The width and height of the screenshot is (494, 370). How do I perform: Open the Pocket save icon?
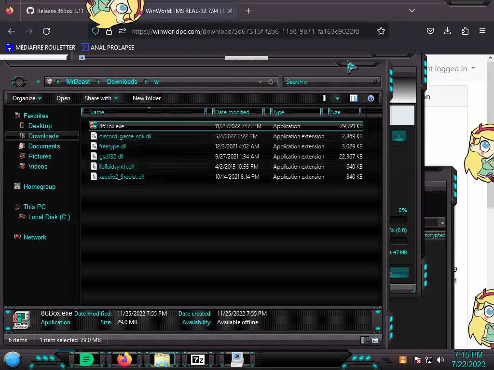point(430,31)
